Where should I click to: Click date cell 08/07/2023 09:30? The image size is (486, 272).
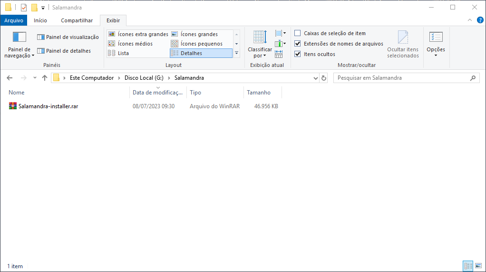click(x=154, y=106)
